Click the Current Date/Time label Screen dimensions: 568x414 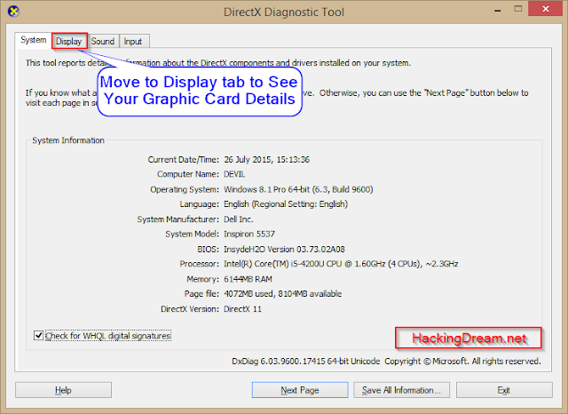[184, 160]
